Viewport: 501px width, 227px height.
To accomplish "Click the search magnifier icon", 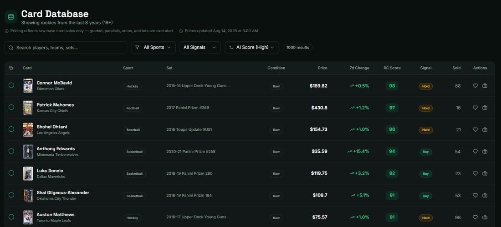I will click(x=11, y=47).
